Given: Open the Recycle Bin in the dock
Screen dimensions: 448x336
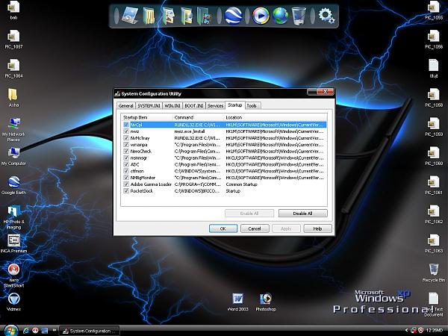Looking at the screenshot, I should point(299,16).
